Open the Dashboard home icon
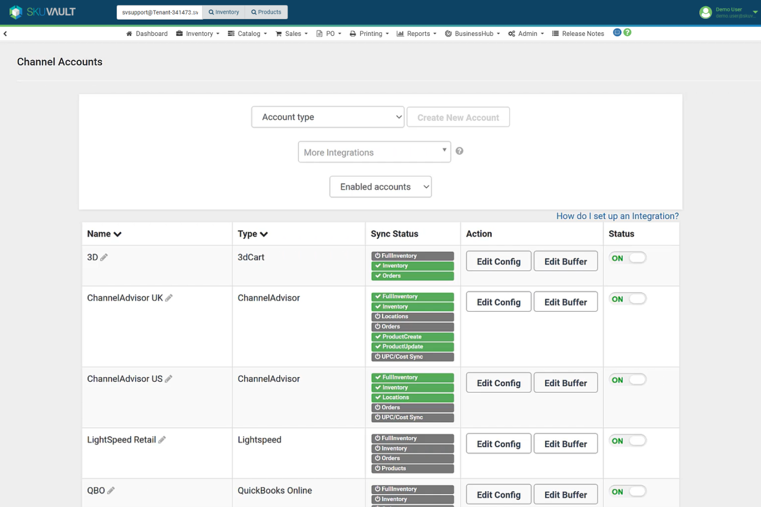This screenshot has height=507, width=761. click(x=130, y=33)
